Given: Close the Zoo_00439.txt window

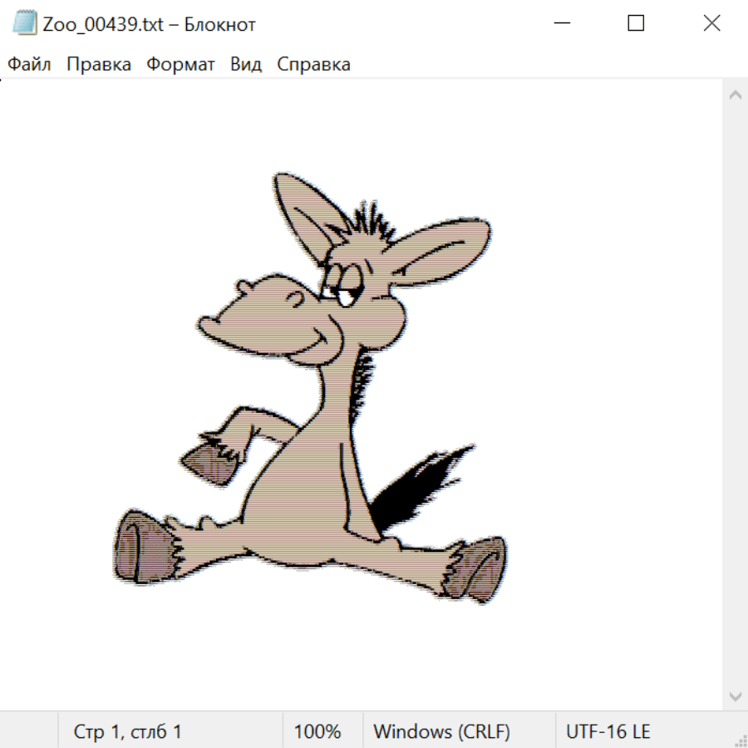Looking at the screenshot, I should point(711,24).
